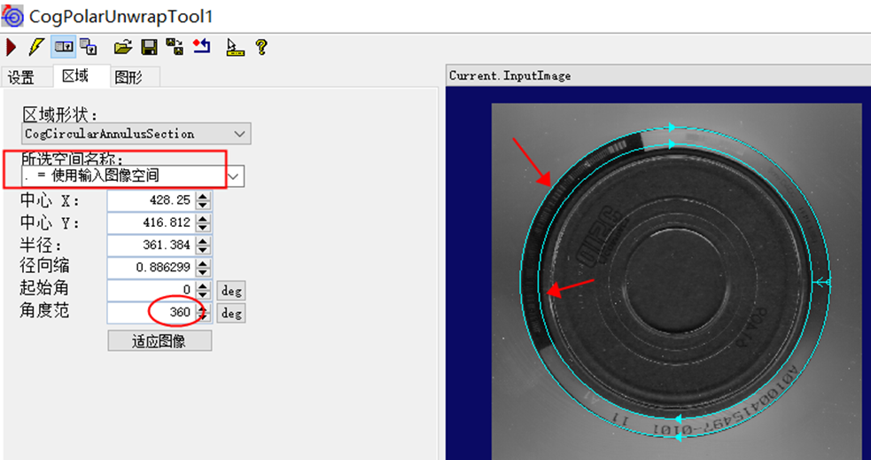Click the 区域形状 label text
The height and width of the screenshot is (460, 871).
tap(60, 115)
